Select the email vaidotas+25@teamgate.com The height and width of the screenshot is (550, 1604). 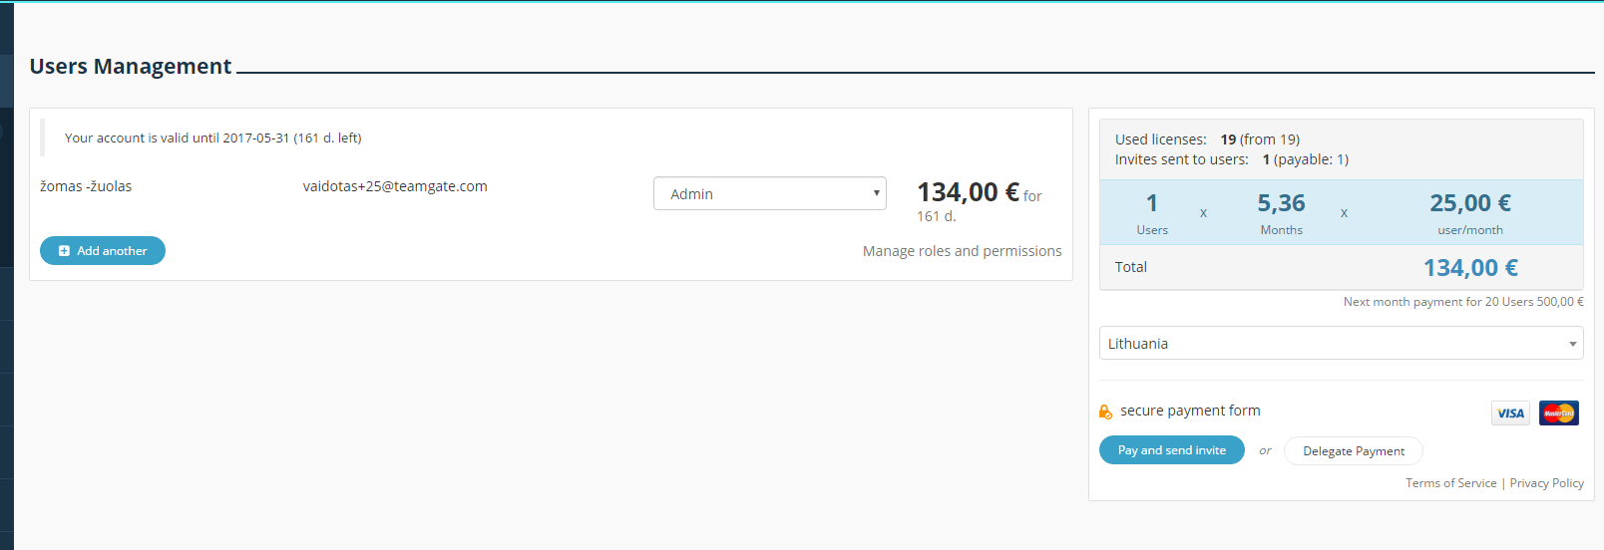[x=395, y=186]
